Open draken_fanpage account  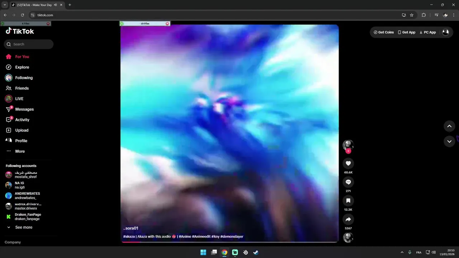coord(28,217)
